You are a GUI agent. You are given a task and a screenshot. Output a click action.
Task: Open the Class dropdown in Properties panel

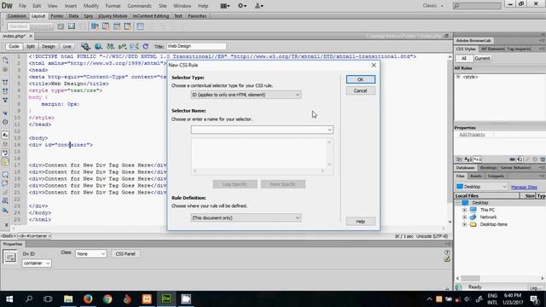click(90, 254)
